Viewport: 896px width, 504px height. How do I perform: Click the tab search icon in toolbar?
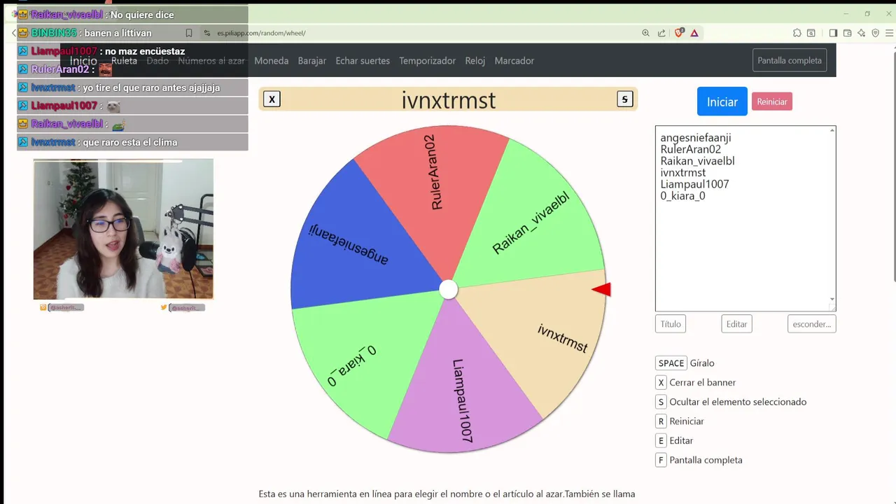[x=811, y=33]
